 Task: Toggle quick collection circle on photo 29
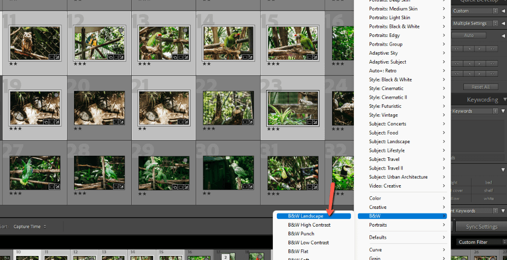185,160
